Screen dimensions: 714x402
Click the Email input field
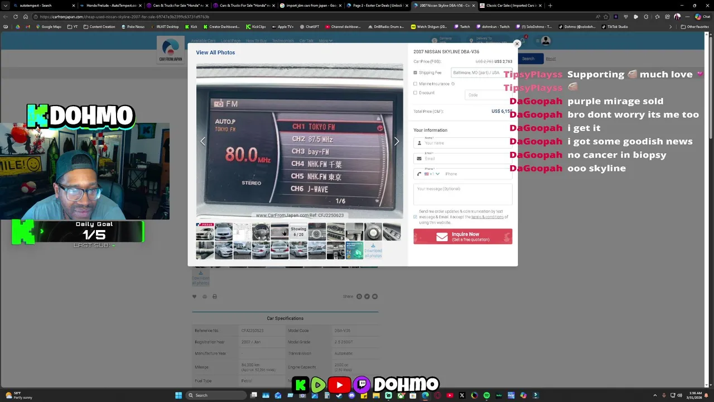point(462,159)
